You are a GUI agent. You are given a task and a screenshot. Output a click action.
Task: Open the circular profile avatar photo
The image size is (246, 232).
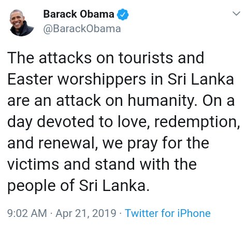[22, 23]
